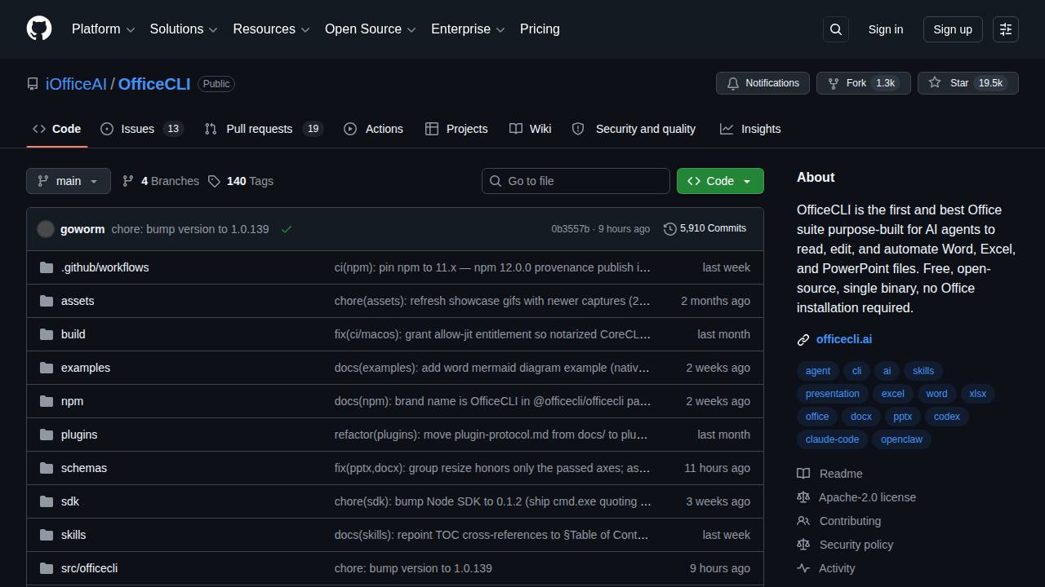Click the goworm author name
This screenshot has width=1045, height=587.
click(x=82, y=229)
